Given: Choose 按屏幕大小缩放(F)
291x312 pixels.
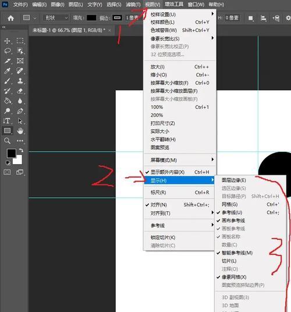Looking at the screenshot, I should [x=179, y=83].
